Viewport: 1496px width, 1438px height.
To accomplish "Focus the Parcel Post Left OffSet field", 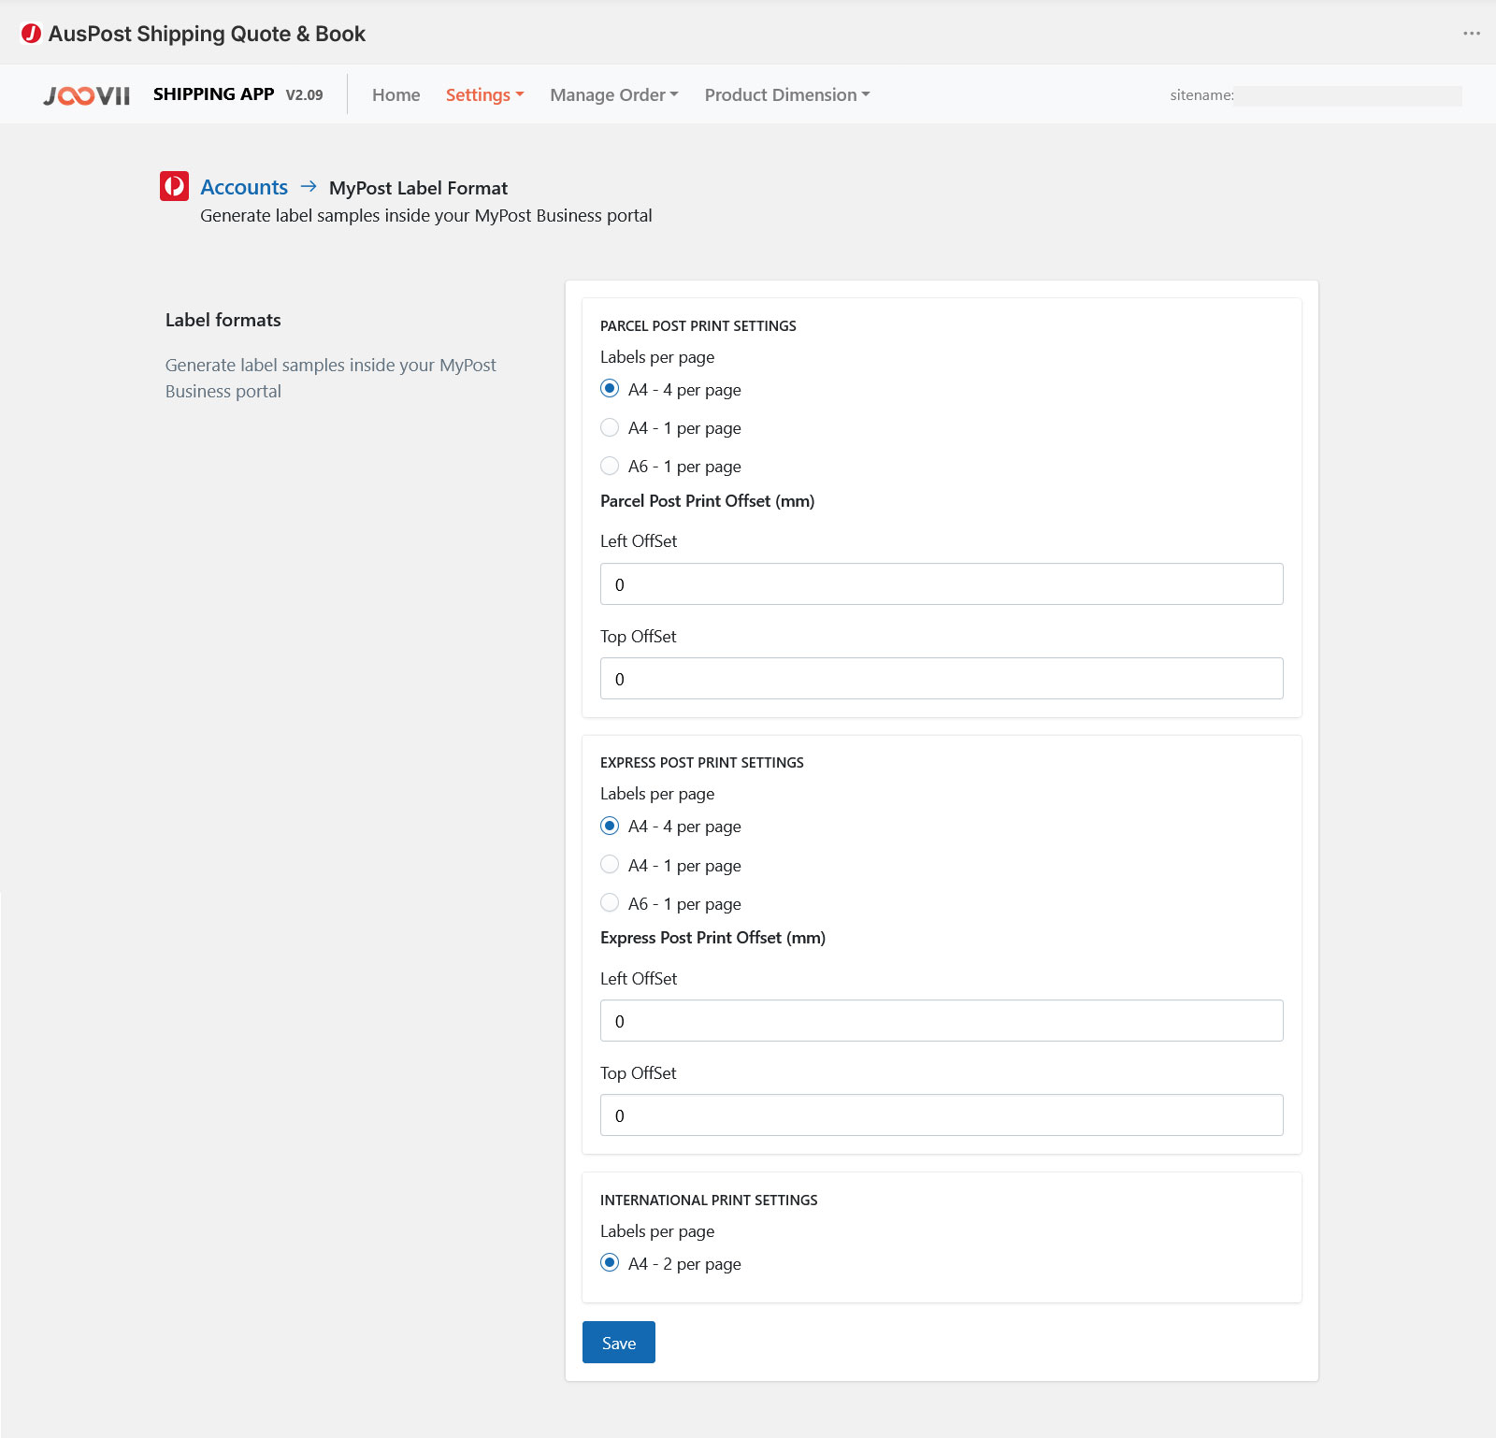I will tap(942, 583).
